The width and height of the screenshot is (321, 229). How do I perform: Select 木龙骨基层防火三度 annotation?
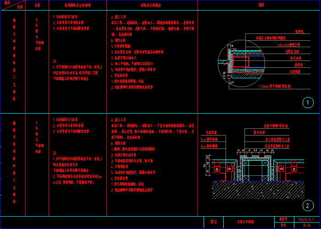(277, 146)
